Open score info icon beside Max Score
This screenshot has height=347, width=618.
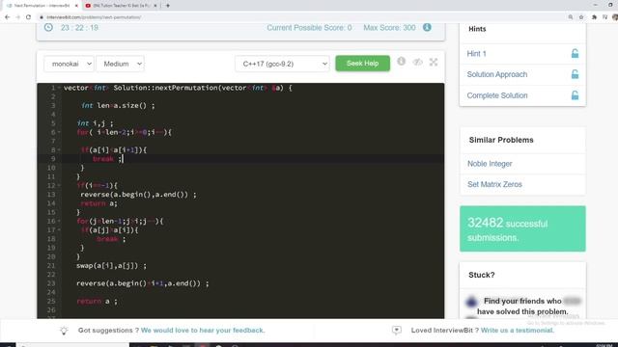click(x=427, y=28)
